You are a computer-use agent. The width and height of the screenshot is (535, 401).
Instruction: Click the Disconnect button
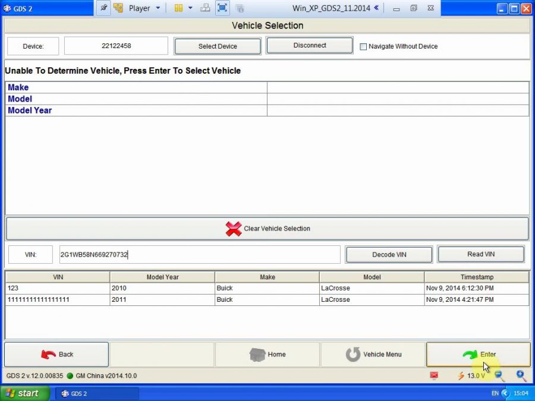pos(309,45)
